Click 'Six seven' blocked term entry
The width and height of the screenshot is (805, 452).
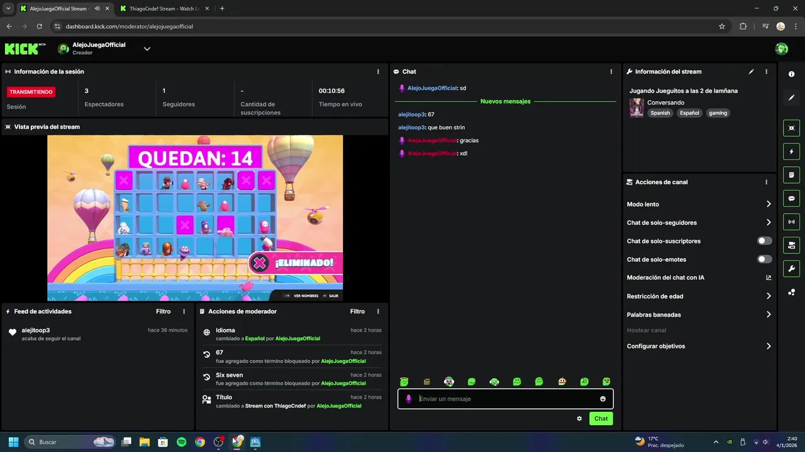click(x=292, y=379)
